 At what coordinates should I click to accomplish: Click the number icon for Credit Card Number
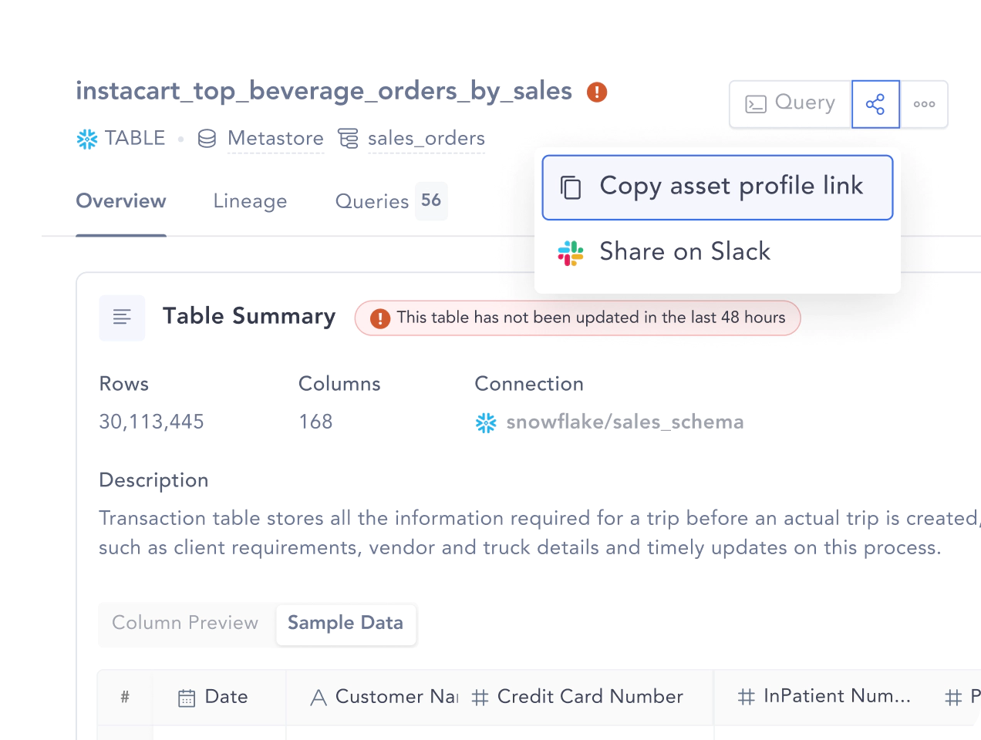coord(480,698)
